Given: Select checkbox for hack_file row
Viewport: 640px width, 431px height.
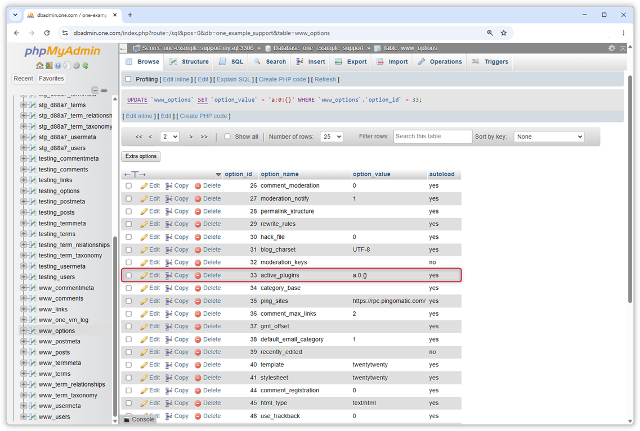Looking at the screenshot, I should (x=128, y=237).
